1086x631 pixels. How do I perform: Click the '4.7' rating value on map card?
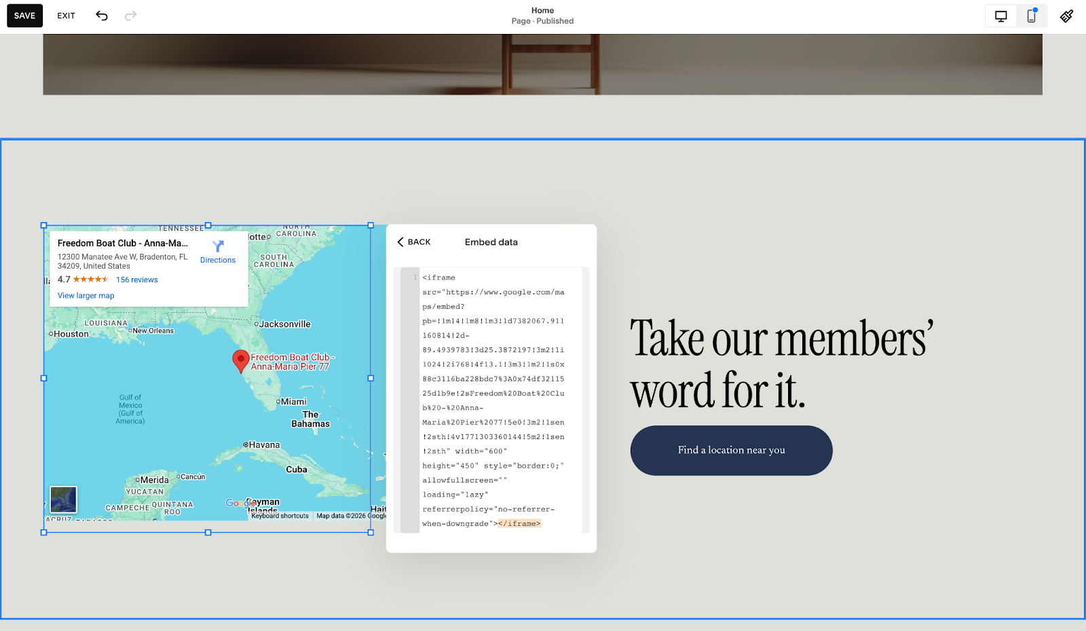[x=64, y=280]
